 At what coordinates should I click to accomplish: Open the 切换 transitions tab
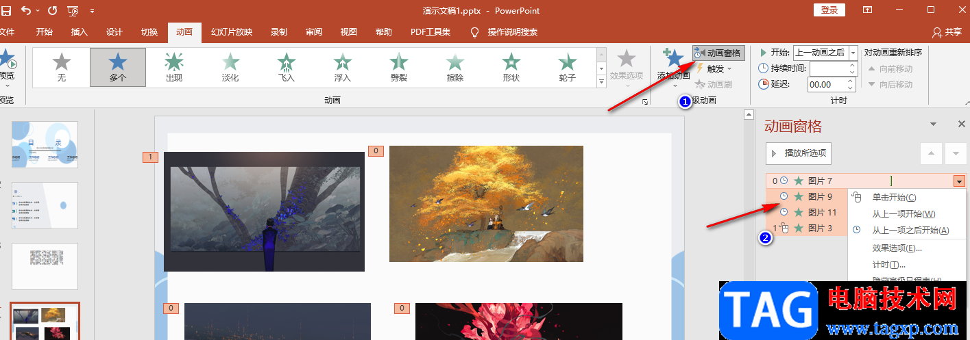click(x=149, y=31)
